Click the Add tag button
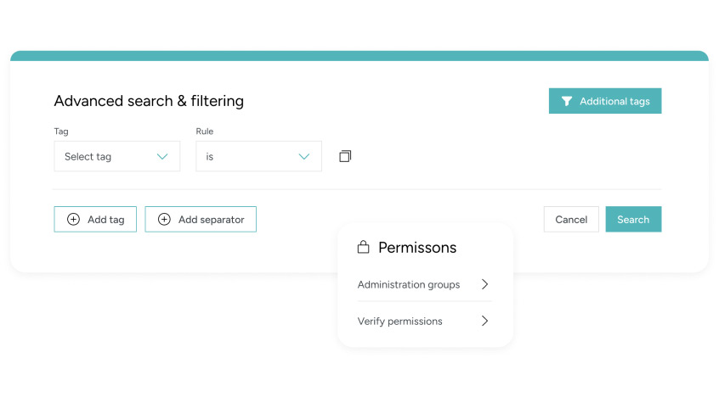This screenshot has height=403, width=719. click(95, 220)
